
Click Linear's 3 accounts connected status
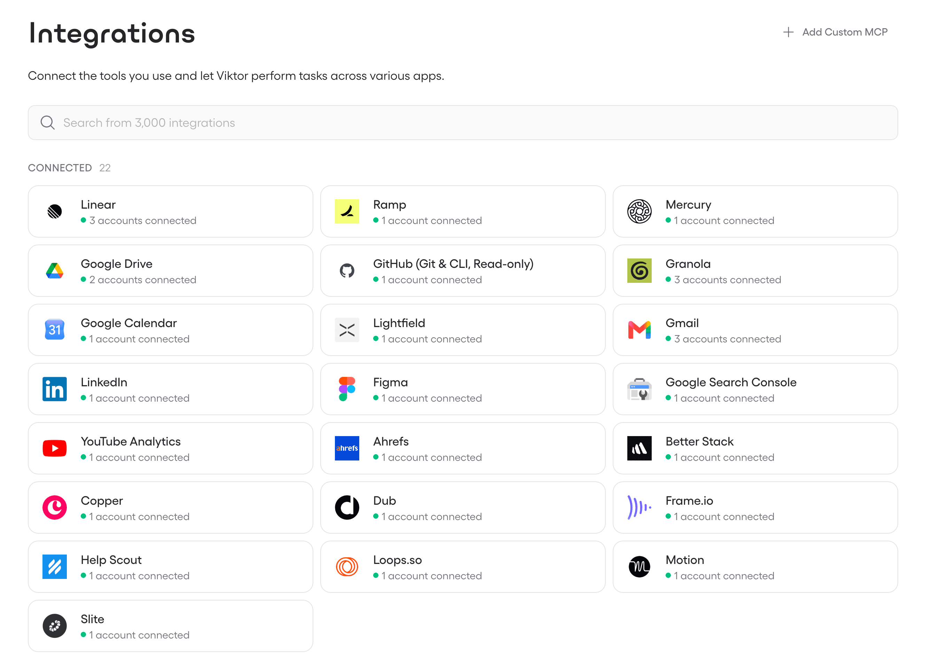click(x=139, y=220)
